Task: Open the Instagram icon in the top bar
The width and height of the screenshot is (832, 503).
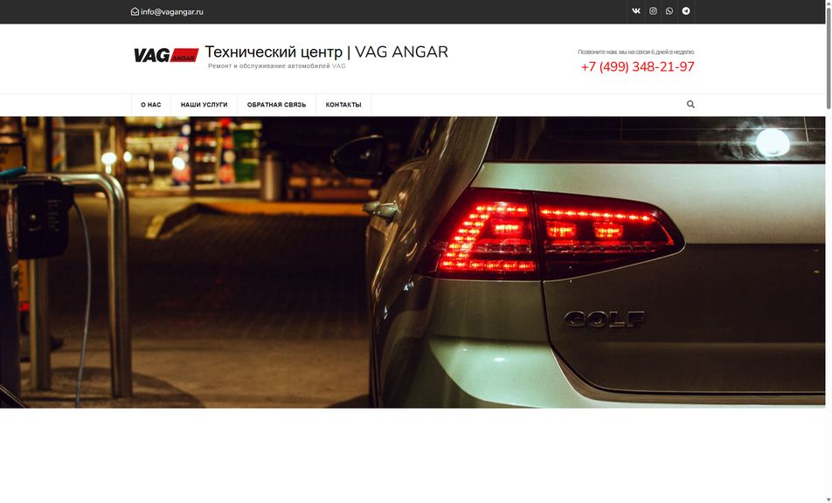Action: [x=653, y=11]
